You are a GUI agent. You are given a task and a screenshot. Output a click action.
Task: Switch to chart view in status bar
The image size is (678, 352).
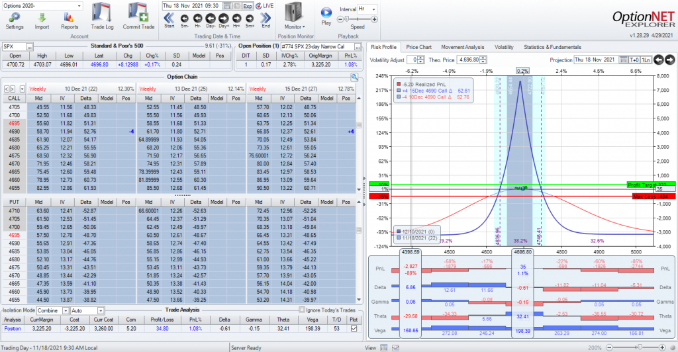click(395, 347)
